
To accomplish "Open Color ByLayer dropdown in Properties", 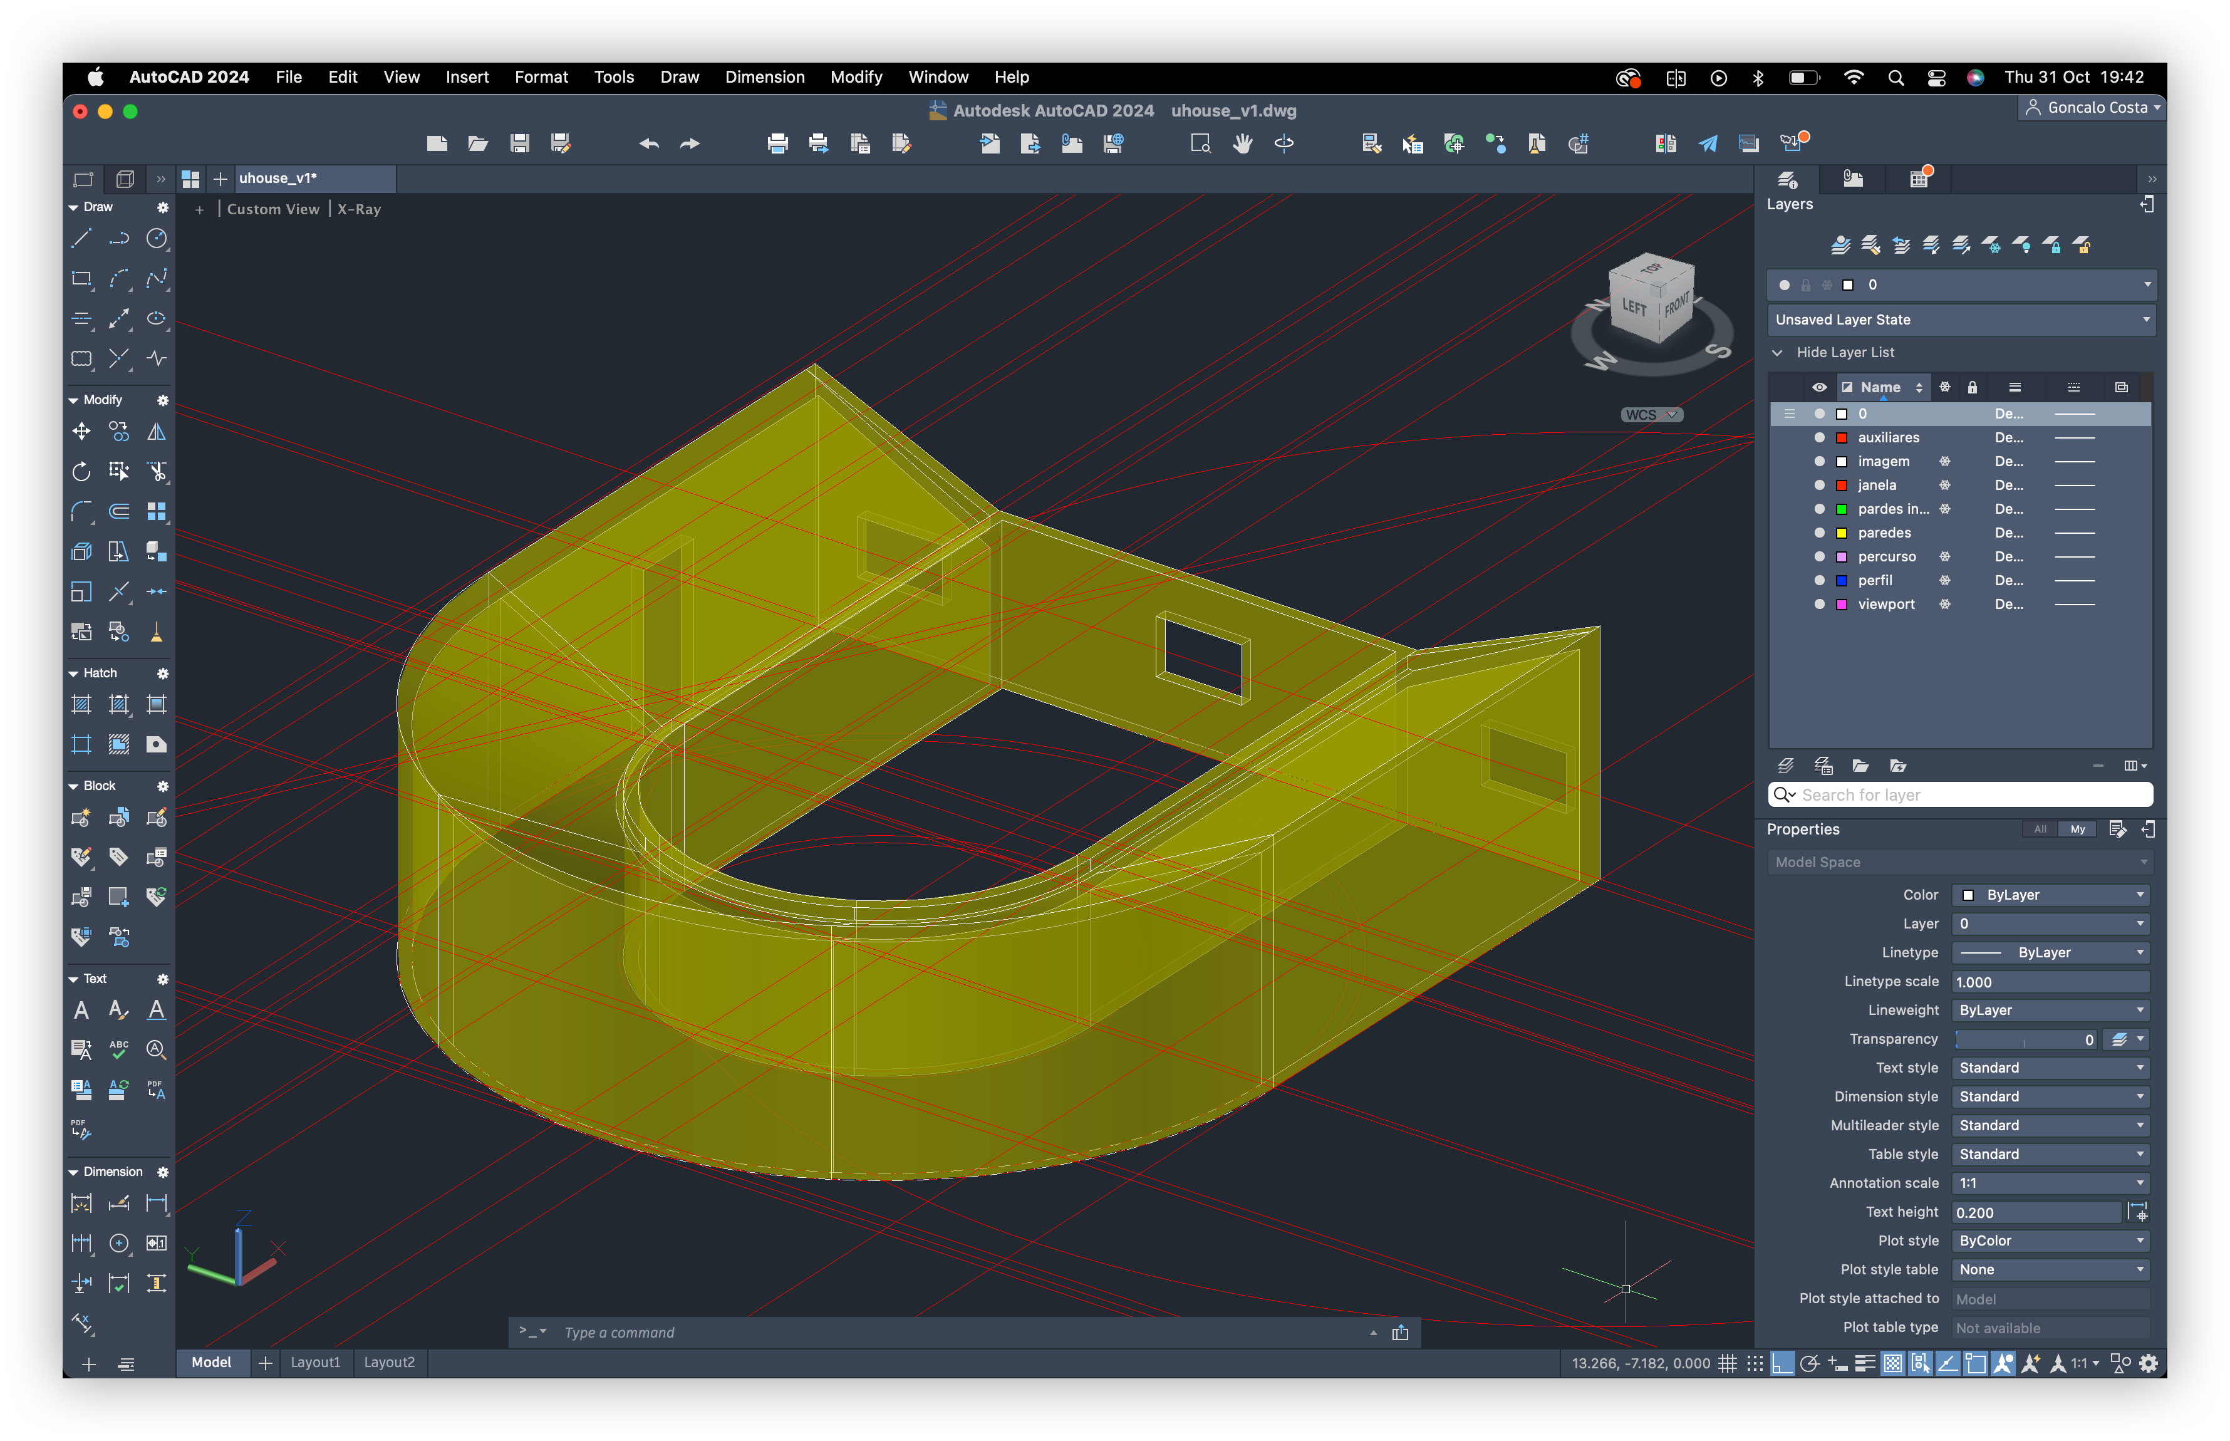I will 2050,895.
